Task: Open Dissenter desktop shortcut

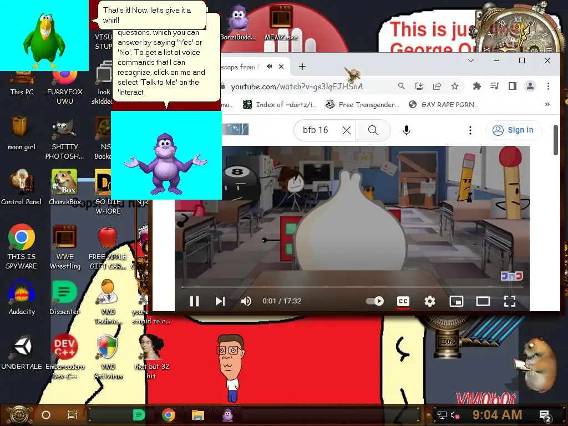Action: 65,298
